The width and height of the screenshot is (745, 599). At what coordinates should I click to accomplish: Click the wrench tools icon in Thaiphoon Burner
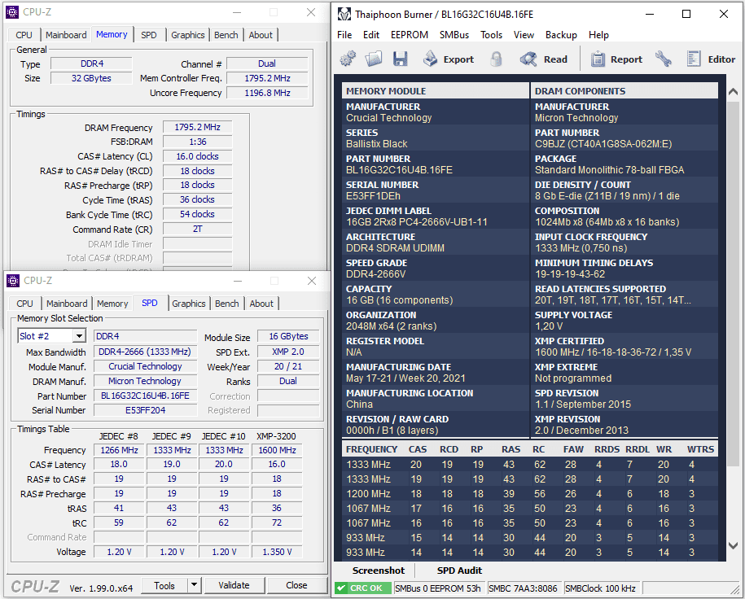point(664,59)
